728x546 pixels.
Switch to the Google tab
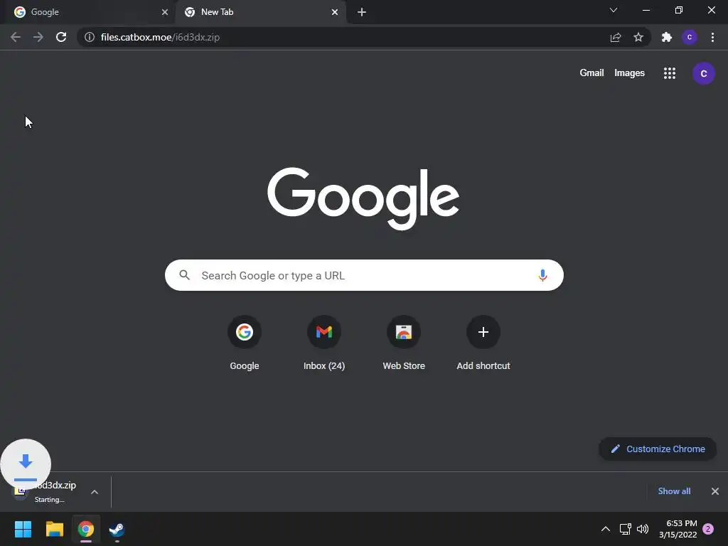[x=88, y=12]
